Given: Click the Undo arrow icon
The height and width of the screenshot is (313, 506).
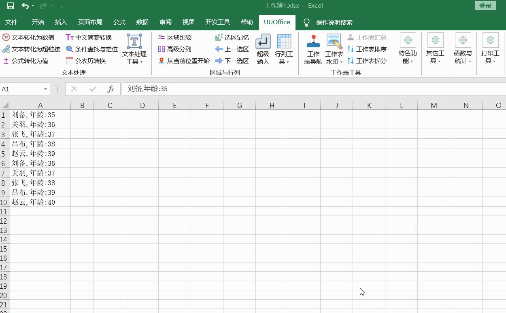Looking at the screenshot, I should pyautogui.click(x=25, y=6).
